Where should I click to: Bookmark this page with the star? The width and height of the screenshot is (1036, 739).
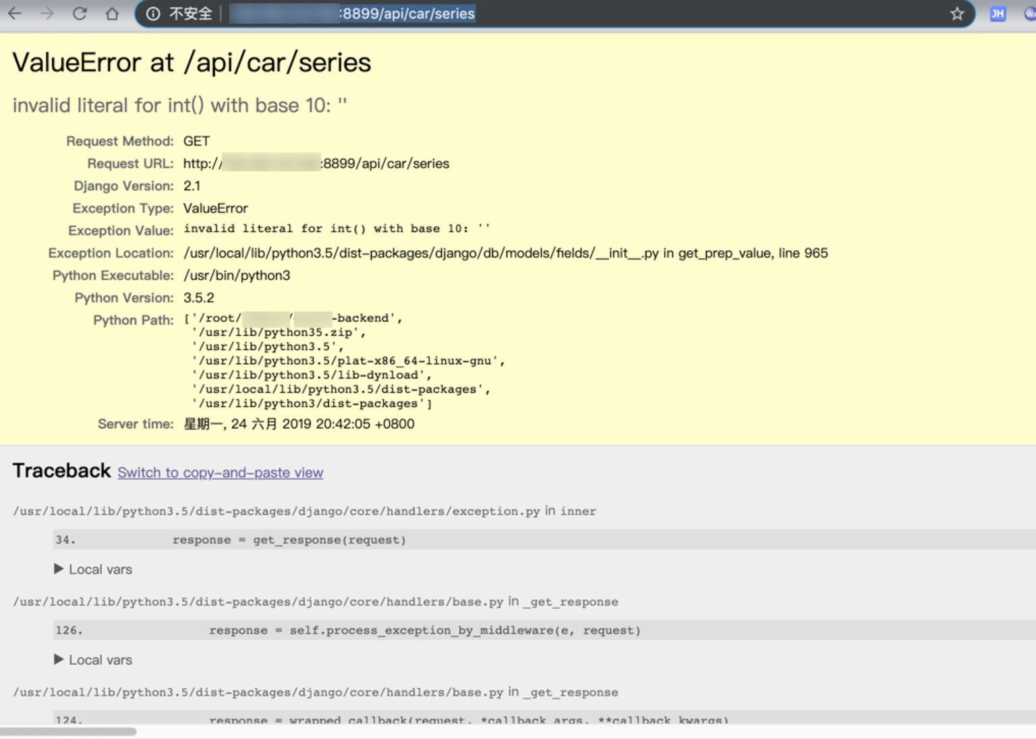[x=956, y=13]
